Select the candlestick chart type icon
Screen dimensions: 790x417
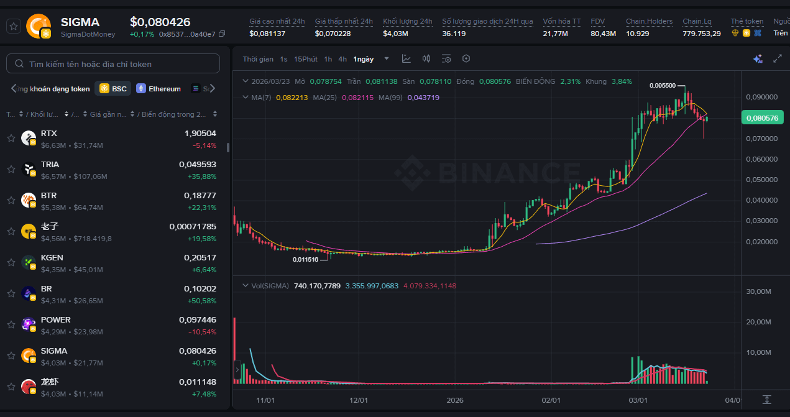click(426, 58)
